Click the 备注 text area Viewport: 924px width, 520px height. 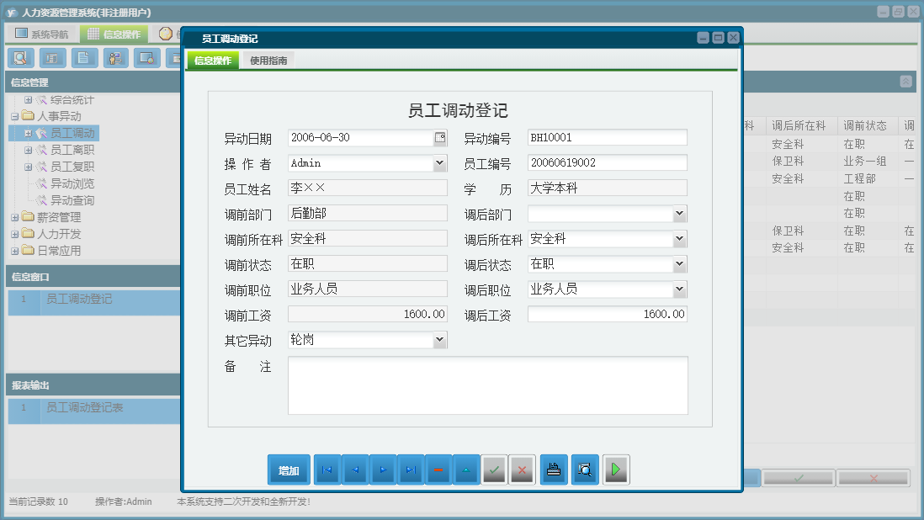(487, 385)
